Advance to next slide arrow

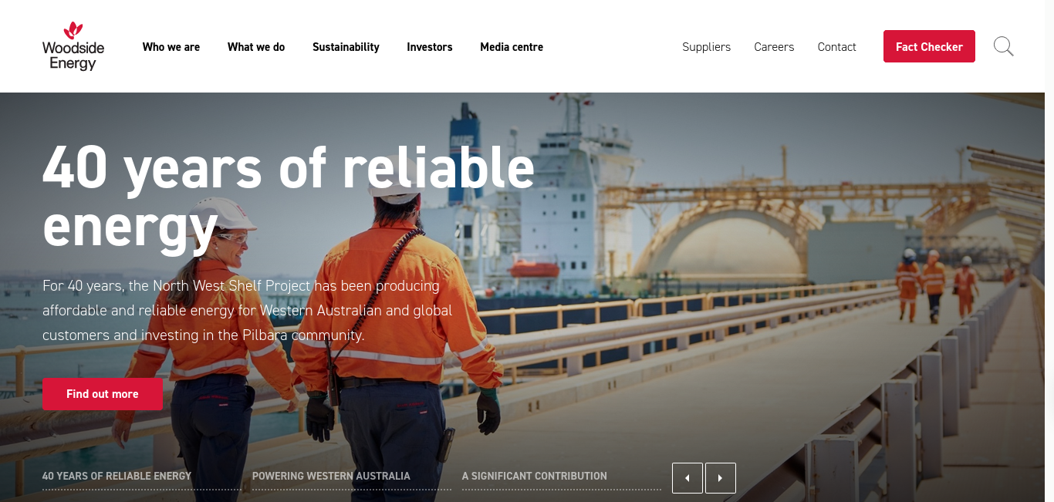point(721,478)
